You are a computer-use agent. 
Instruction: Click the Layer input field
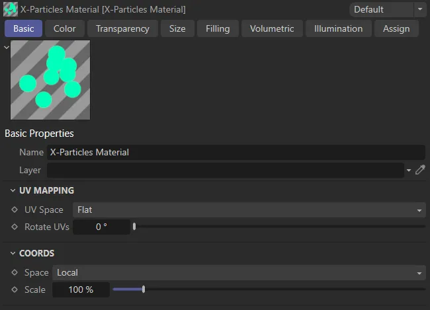[x=226, y=171]
